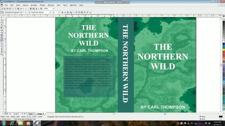Click the Application launcher icon
This screenshot has width=225, height=126.
pos(37,8)
